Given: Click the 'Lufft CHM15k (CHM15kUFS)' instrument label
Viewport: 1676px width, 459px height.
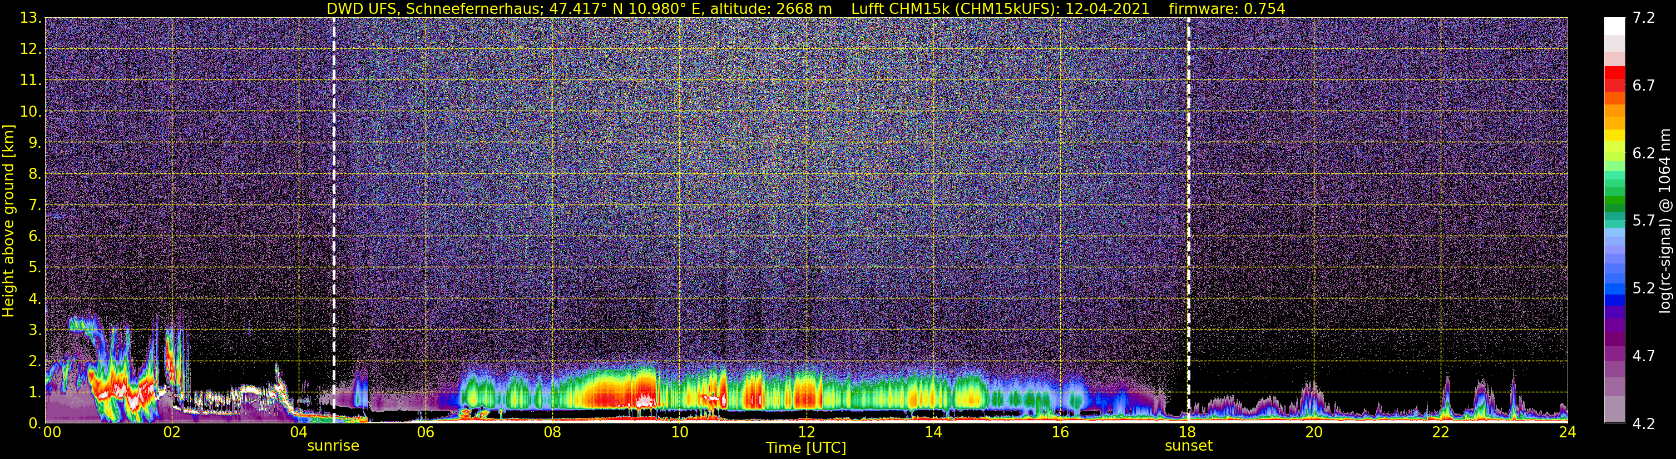Looking at the screenshot, I should pyautogui.click(x=955, y=8).
